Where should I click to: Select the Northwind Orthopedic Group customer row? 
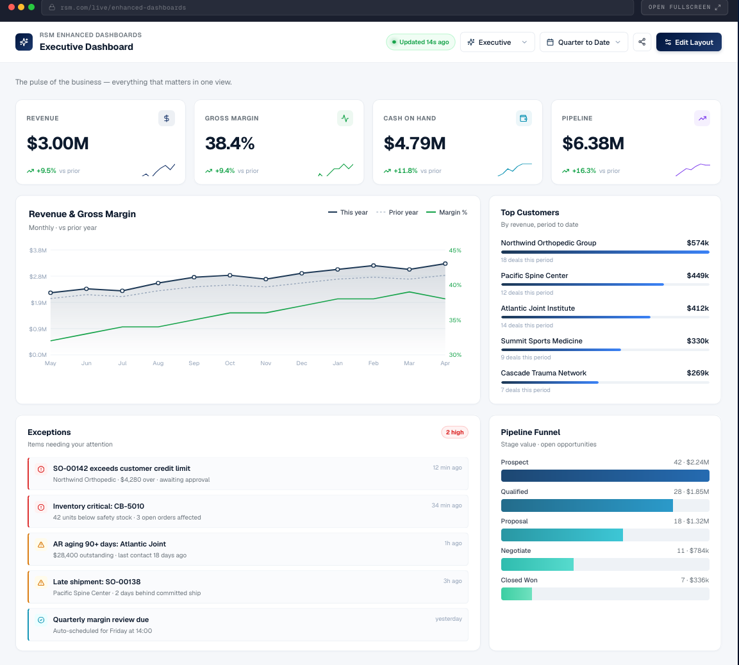click(x=604, y=251)
